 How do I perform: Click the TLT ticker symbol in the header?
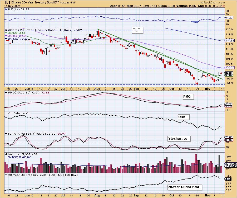coord(7,2)
